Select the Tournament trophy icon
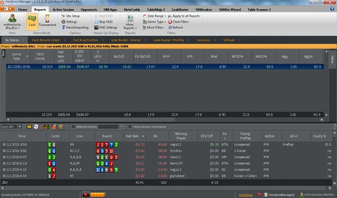Screen dimensions: 337x198 (x=47, y=21)
